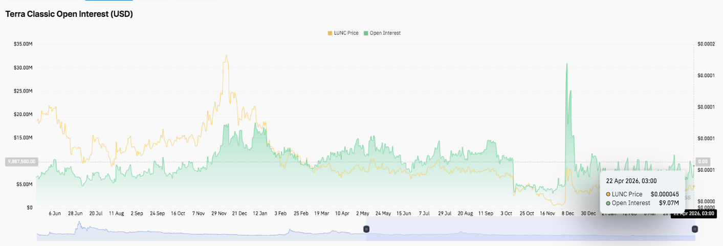Image resolution: width=723 pixels, height=246 pixels.
Task: Click the yellow LUNC Price legend square
Action: (x=330, y=33)
